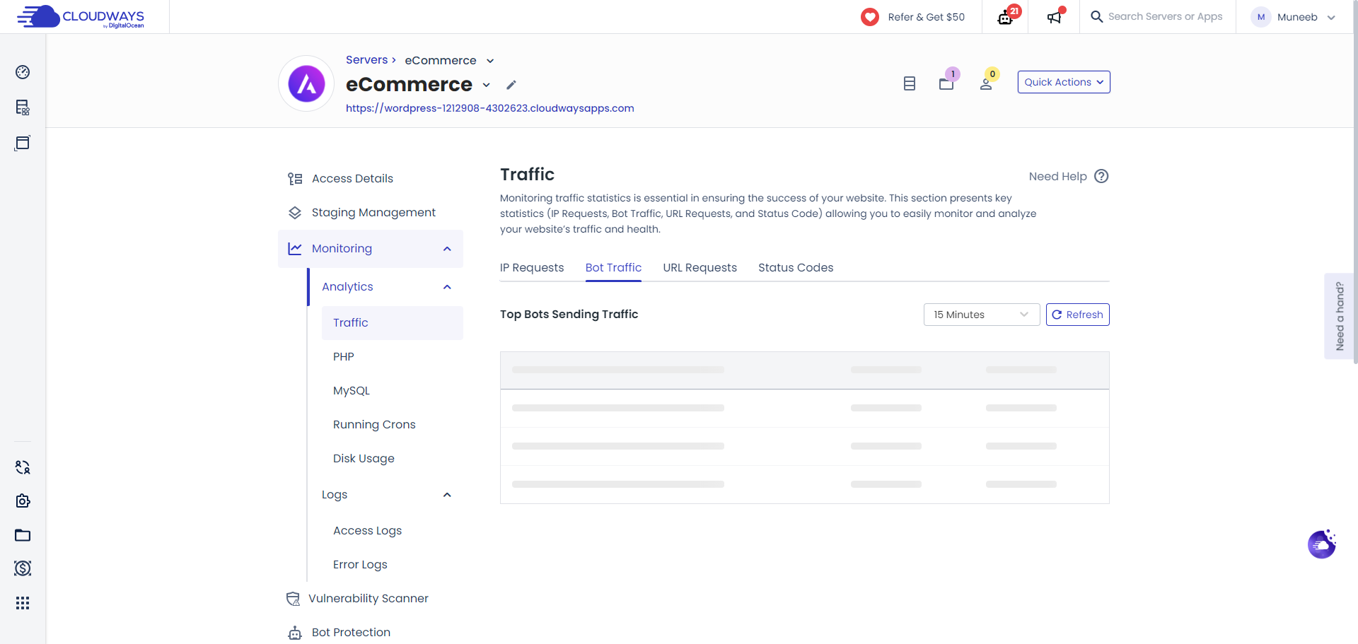The image size is (1358, 644).
Task: Switch to the IP Requests tab
Action: (x=532, y=267)
